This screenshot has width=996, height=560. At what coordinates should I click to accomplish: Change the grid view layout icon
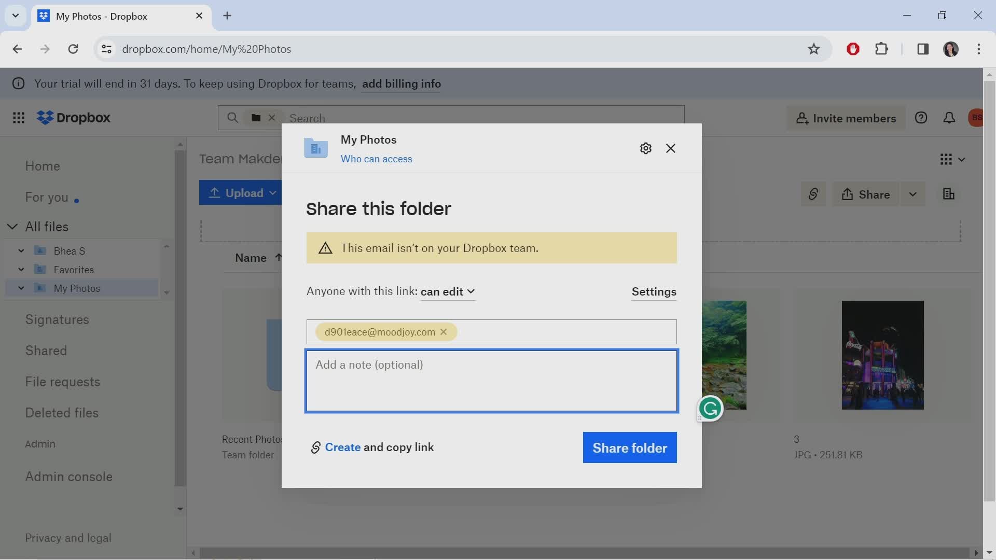946,159
